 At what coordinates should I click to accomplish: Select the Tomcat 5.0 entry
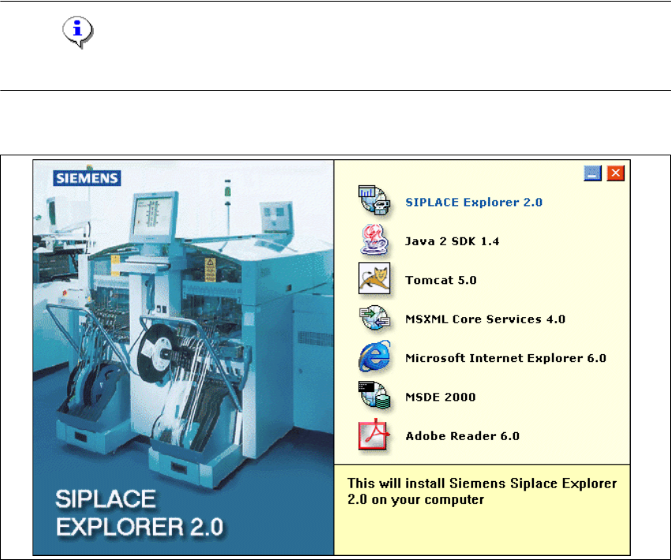point(441,280)
